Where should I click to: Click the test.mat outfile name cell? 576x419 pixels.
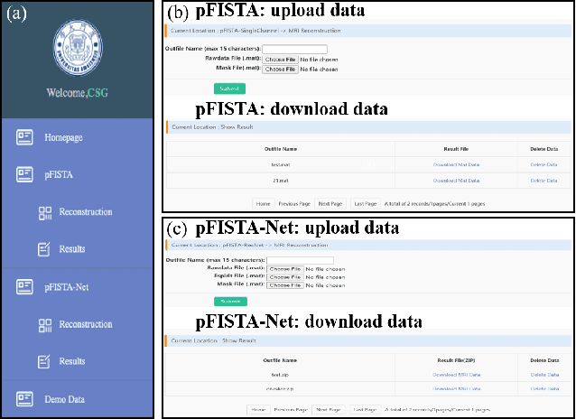(x=281, y=164)
